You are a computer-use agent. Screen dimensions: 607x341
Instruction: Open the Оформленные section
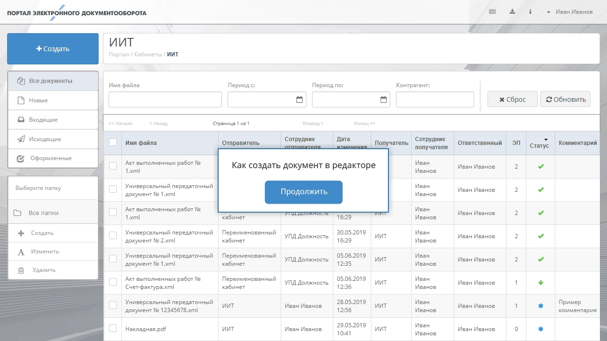51,158
